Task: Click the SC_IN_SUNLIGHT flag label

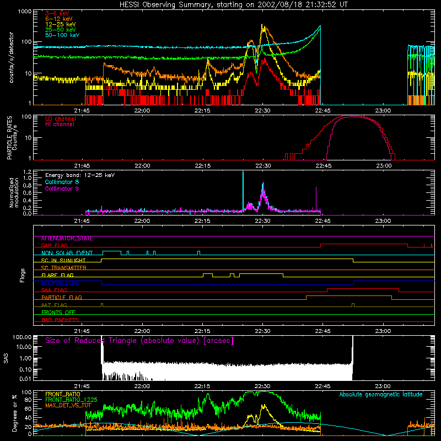Action: coord(63,260)
